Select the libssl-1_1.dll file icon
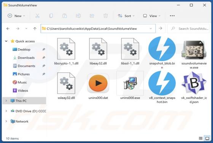Screen dimensions: 213x143 [x=130, y=49]
